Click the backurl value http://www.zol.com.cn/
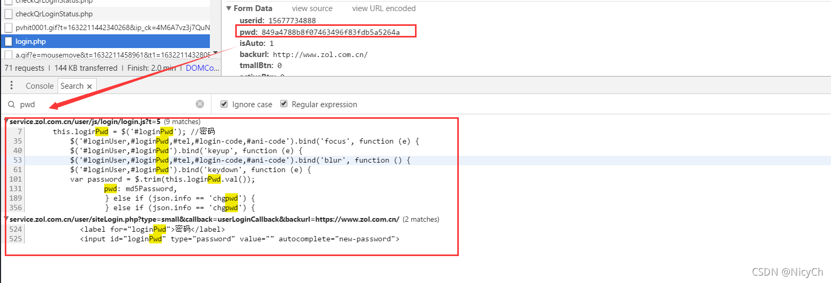831x283 pixels. (x=320, y=54)
